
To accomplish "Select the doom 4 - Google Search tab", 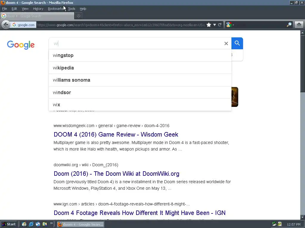I will coord(37,16).
